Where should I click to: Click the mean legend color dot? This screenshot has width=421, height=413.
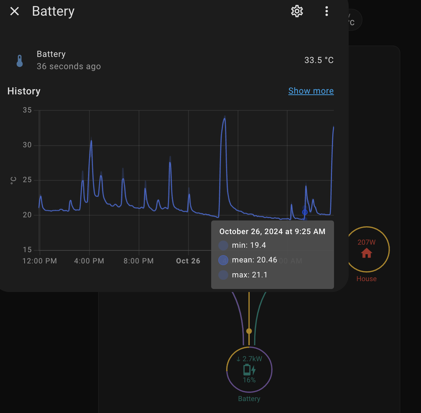(223, 260)
